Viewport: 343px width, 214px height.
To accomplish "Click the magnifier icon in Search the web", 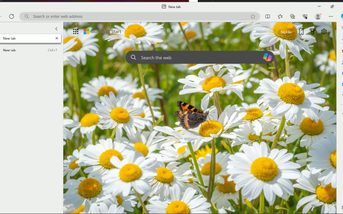I will click(x=133, y=57).
